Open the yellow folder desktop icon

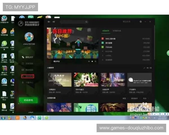[4, 107]
